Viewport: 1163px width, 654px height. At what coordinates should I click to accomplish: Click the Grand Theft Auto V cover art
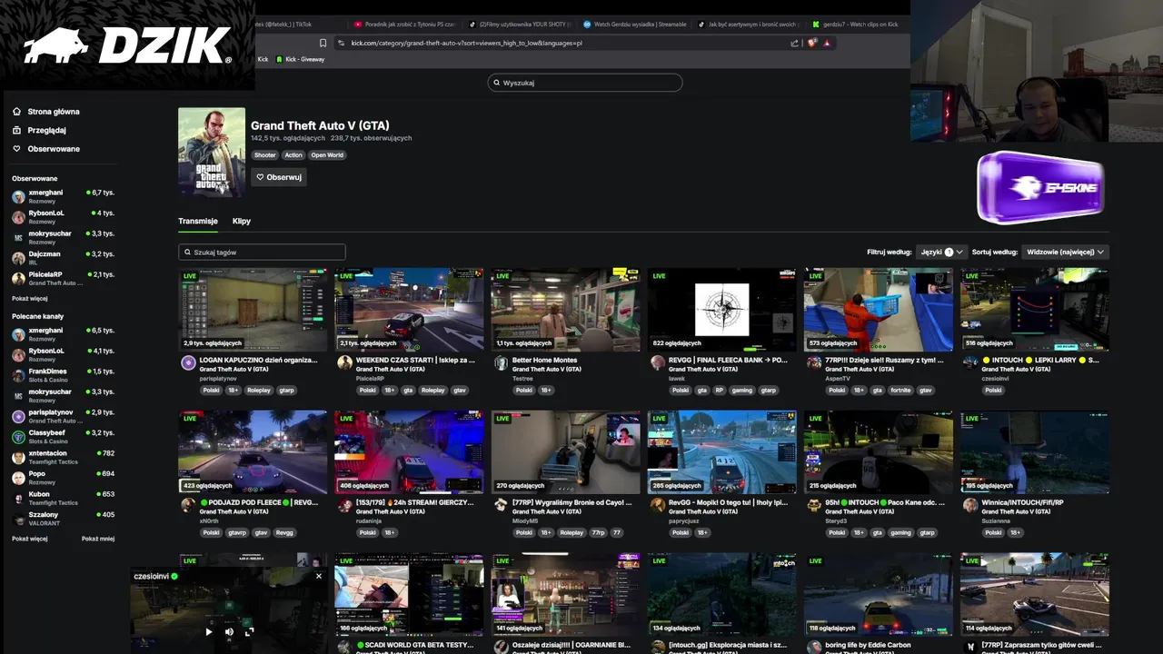[212, 152]
